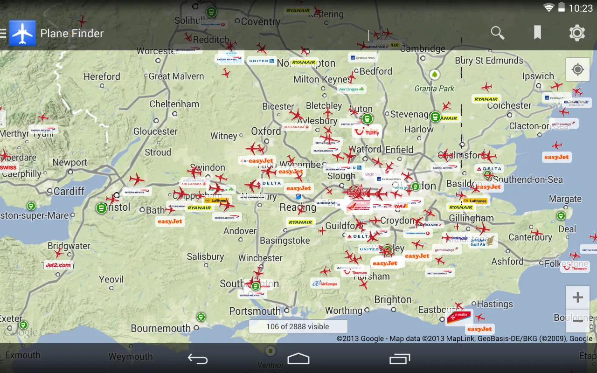This screenshot has height=373, width=597.
Task: Select the green airport marker near Crawley
Action: [387, 250]
